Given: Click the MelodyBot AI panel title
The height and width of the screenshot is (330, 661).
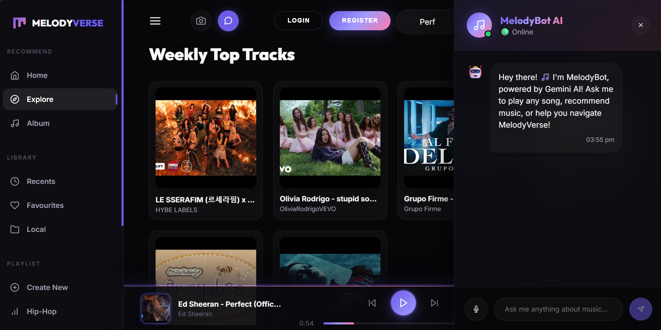Looking at the screenshot, I should 531,21.
